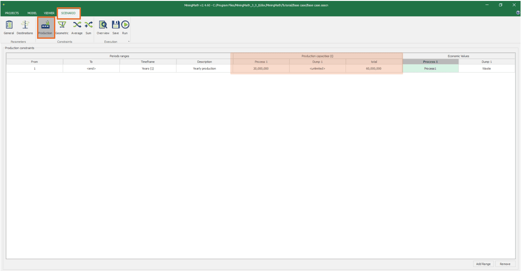
Task: Edit Process 1 capacity 30,000,000 cell
Action: [x=260, y=68]
